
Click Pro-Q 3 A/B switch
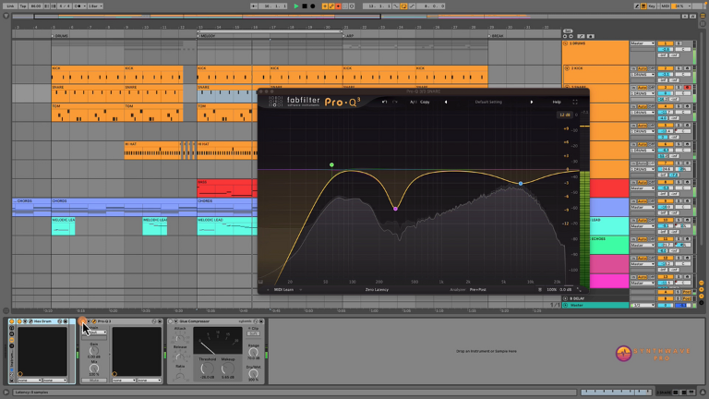[x=413, y=103]
